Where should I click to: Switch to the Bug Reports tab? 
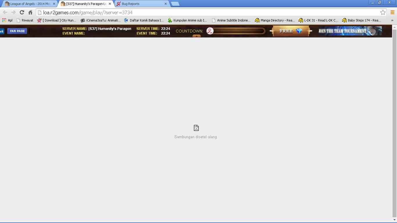140,4
